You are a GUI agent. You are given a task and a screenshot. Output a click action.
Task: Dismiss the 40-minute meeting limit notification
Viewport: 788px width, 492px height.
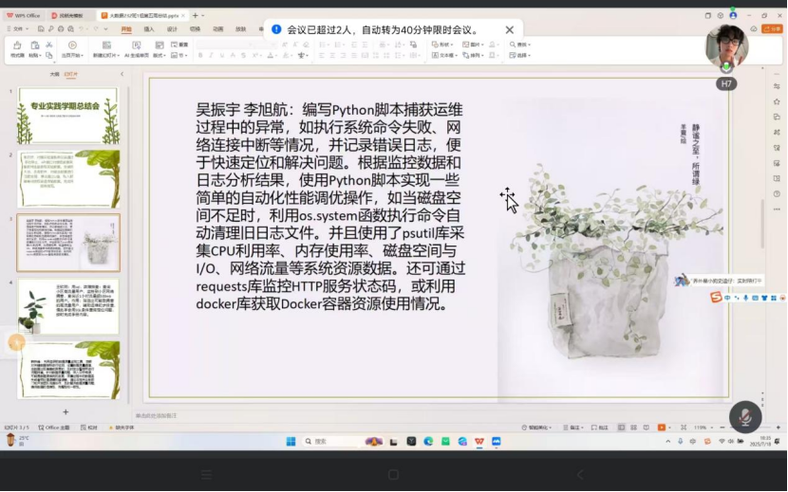(510, 30)
